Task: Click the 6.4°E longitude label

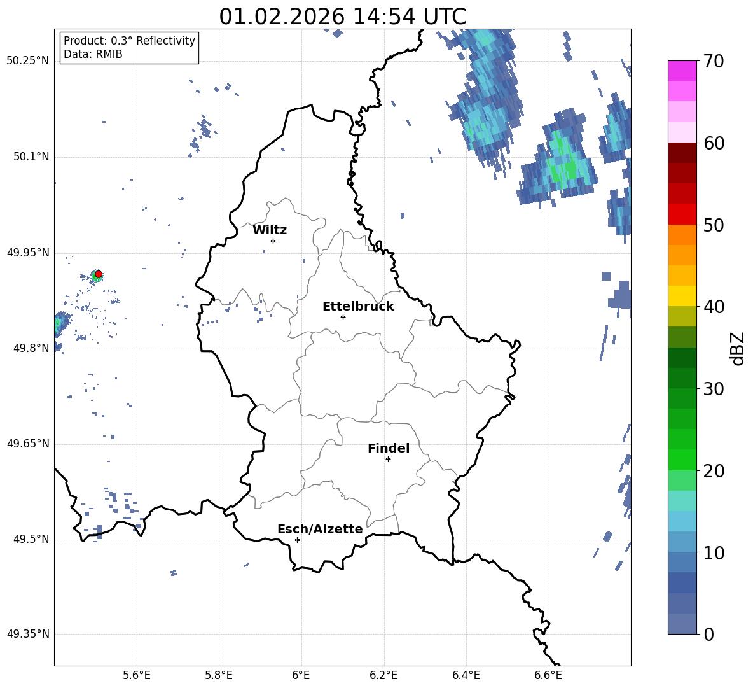Action: pos(466,675)
